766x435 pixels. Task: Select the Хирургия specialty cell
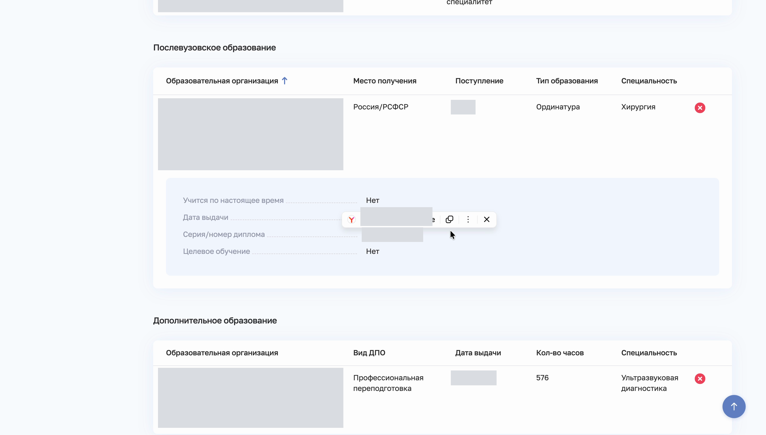pos(638,107)
